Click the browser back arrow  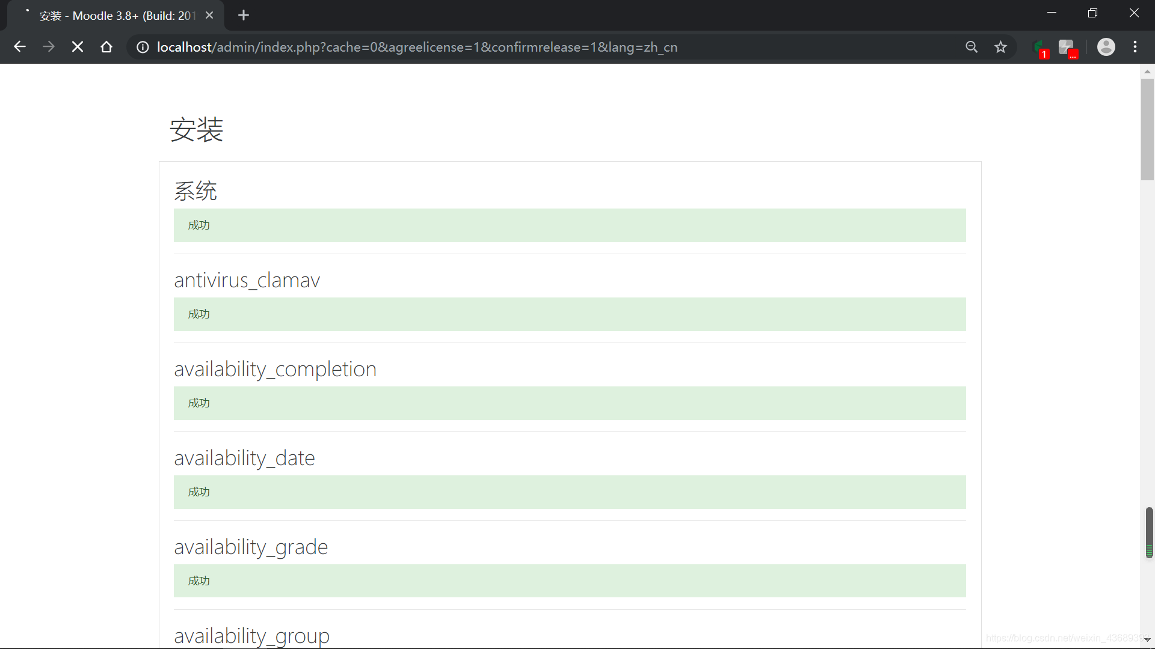point(20,47)
